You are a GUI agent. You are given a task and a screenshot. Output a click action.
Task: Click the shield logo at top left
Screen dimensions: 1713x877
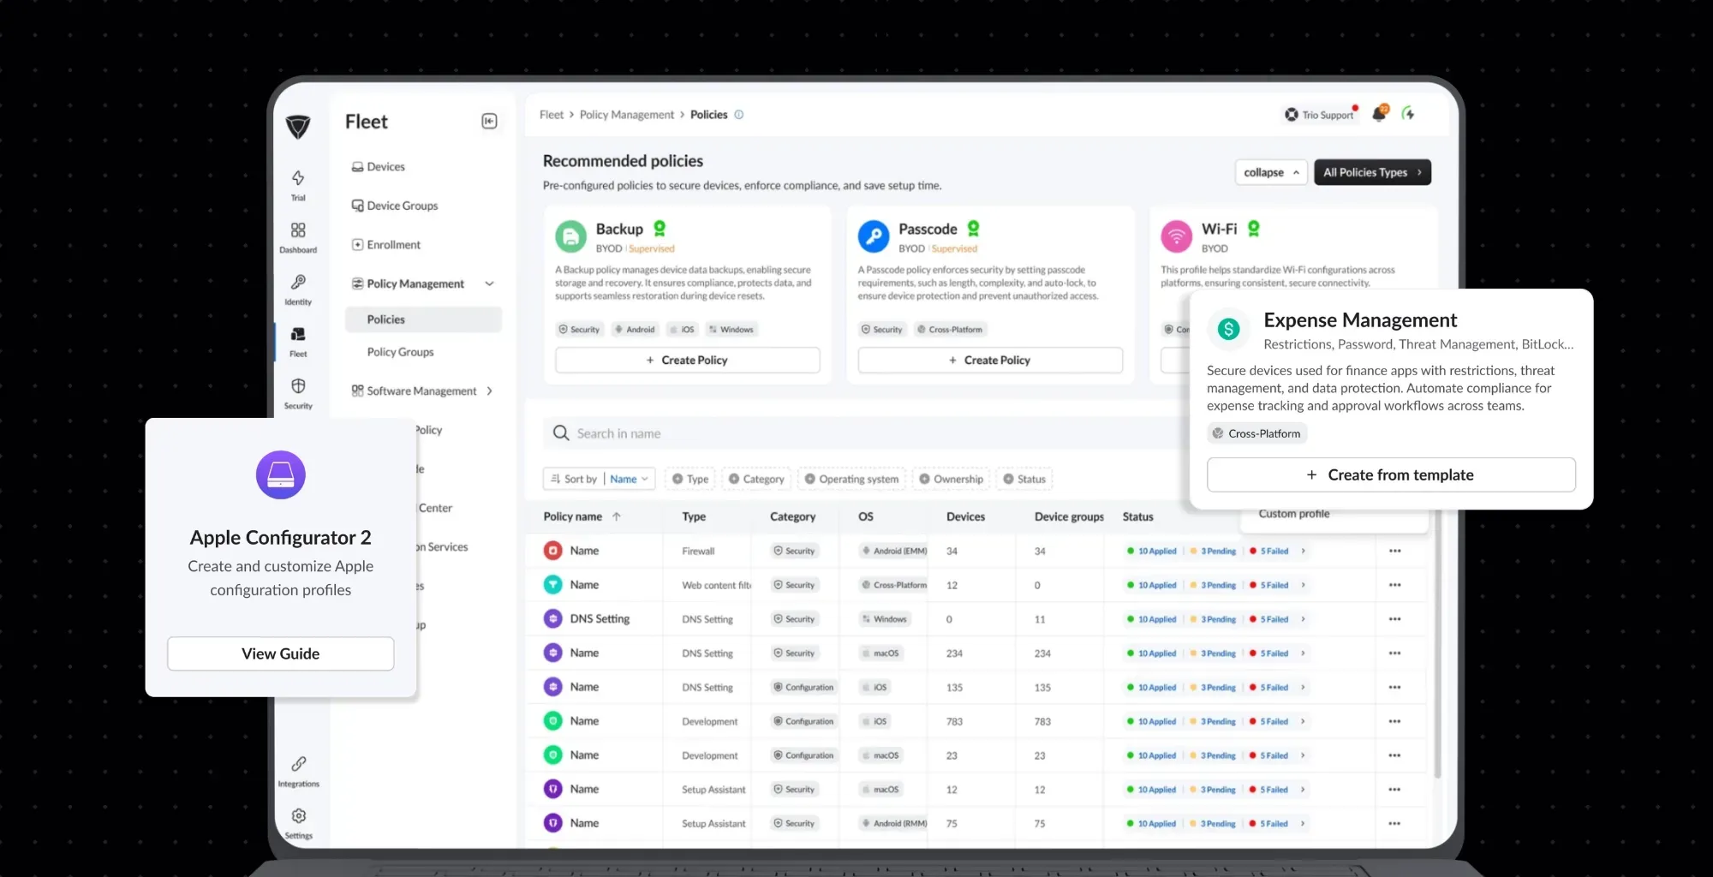(x=298, y=126)
